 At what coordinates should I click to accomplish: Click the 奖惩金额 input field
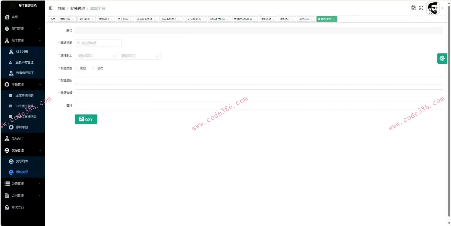(259, 93)
